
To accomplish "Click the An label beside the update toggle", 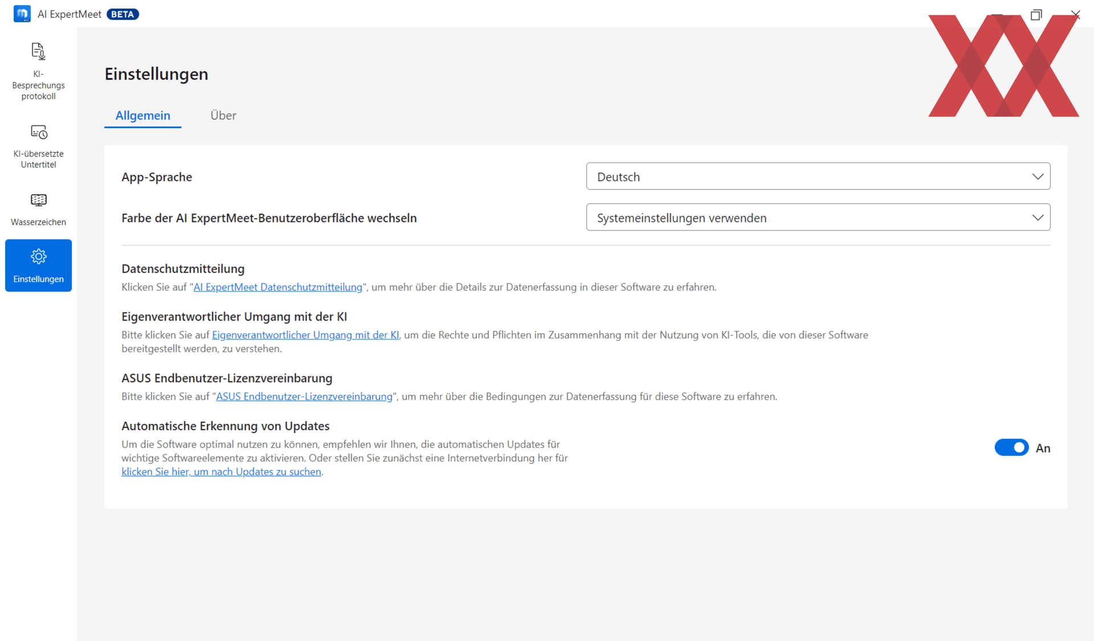I will 1043,449.
